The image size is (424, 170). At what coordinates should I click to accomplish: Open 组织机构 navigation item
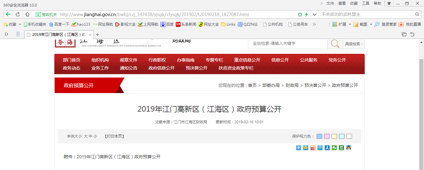tap(100, 60)
